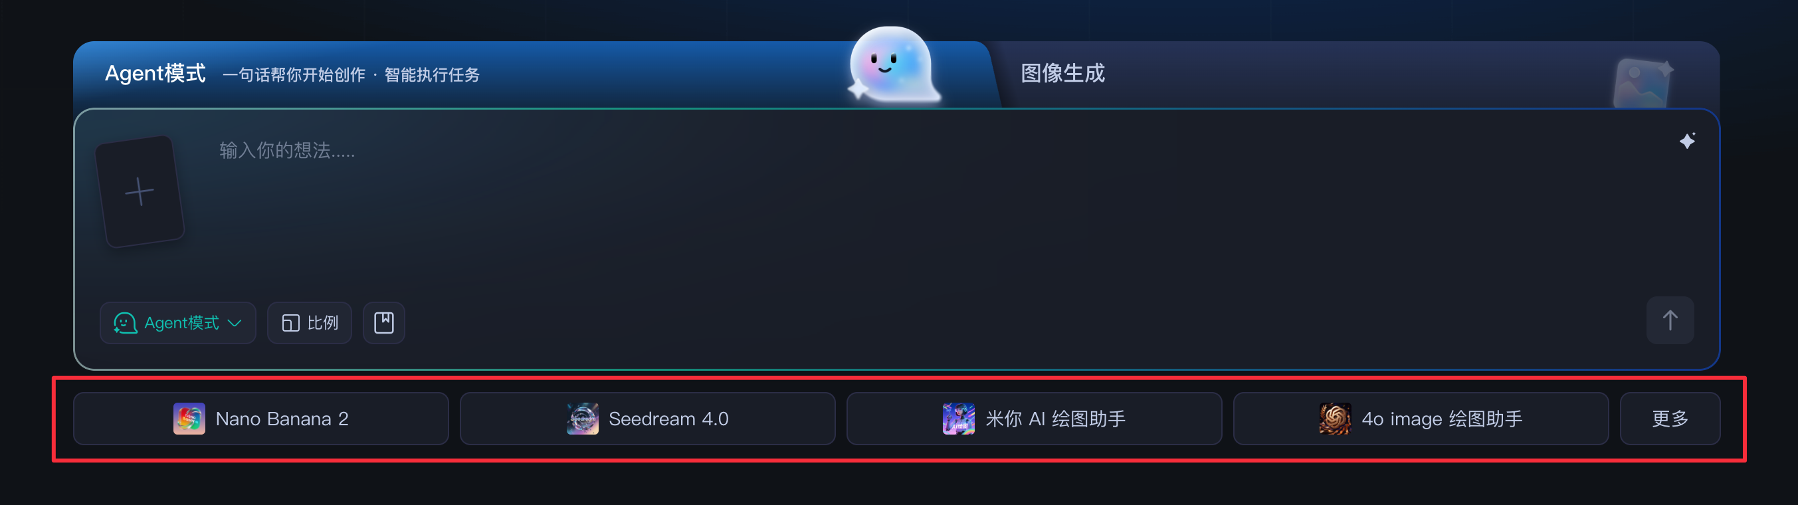Click the upward arrow send button
This screenshot has height=505, width=1798.
(1670, 320)
